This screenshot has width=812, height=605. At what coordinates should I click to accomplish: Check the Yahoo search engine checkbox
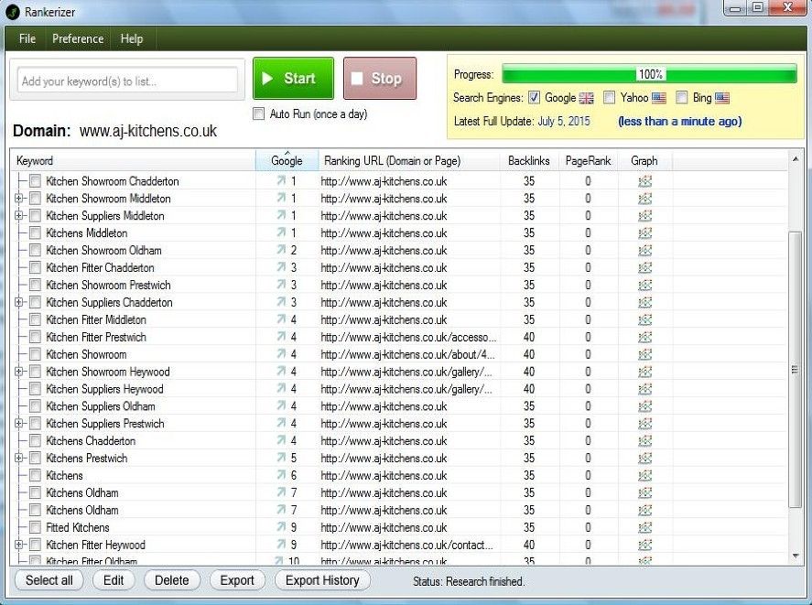(609, 97)
